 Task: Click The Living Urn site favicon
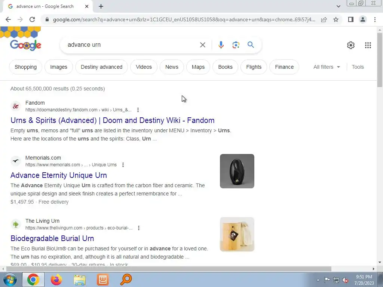(16, 224)
